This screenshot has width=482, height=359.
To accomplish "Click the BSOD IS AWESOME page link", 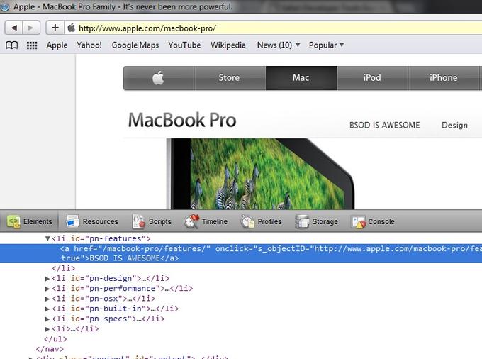I will [385, 125].
